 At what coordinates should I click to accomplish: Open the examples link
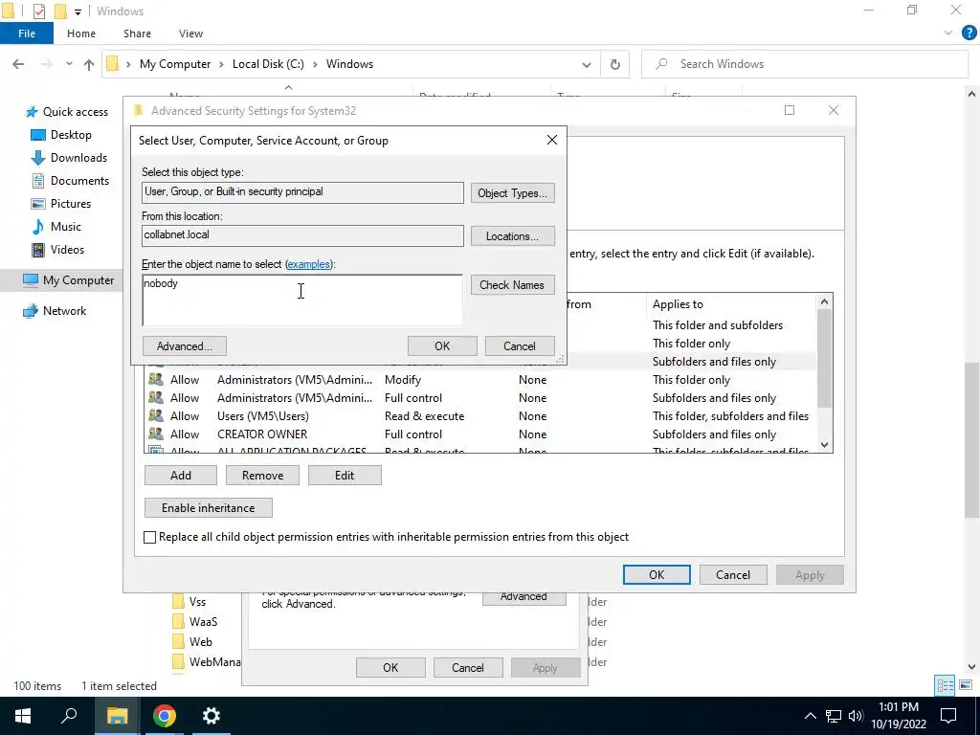pos(309,264)
